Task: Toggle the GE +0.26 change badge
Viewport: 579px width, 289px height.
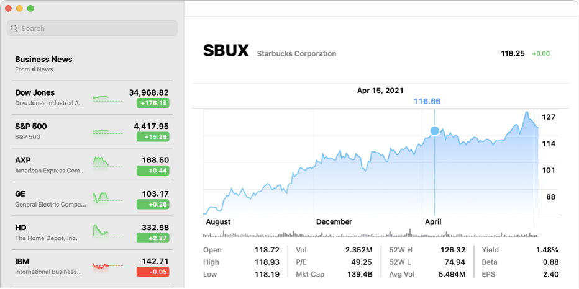Action: [x=153, y=204]
